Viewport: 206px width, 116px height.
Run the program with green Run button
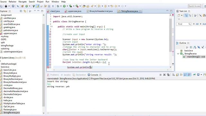(64, 6)
